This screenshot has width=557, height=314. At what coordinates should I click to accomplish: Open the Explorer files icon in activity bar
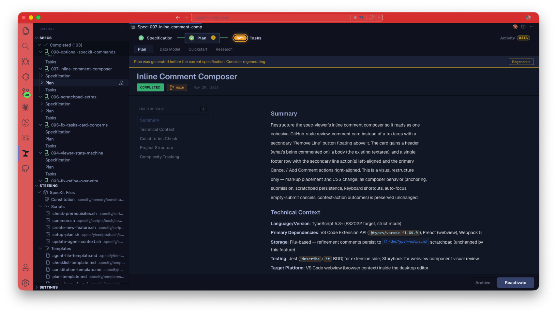pos(25,31)
